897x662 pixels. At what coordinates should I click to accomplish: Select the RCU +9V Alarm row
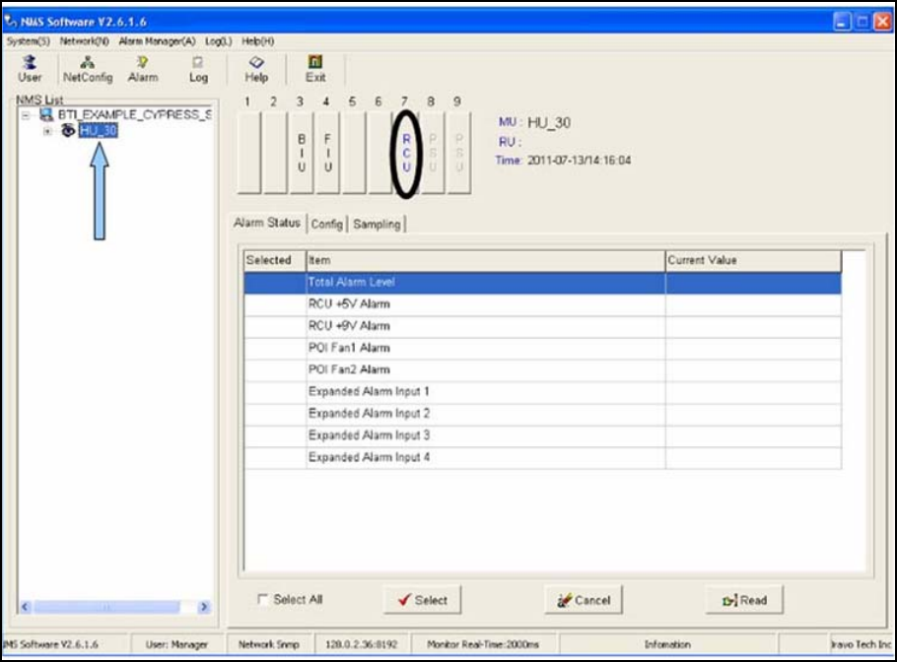[x=542, y=326]
